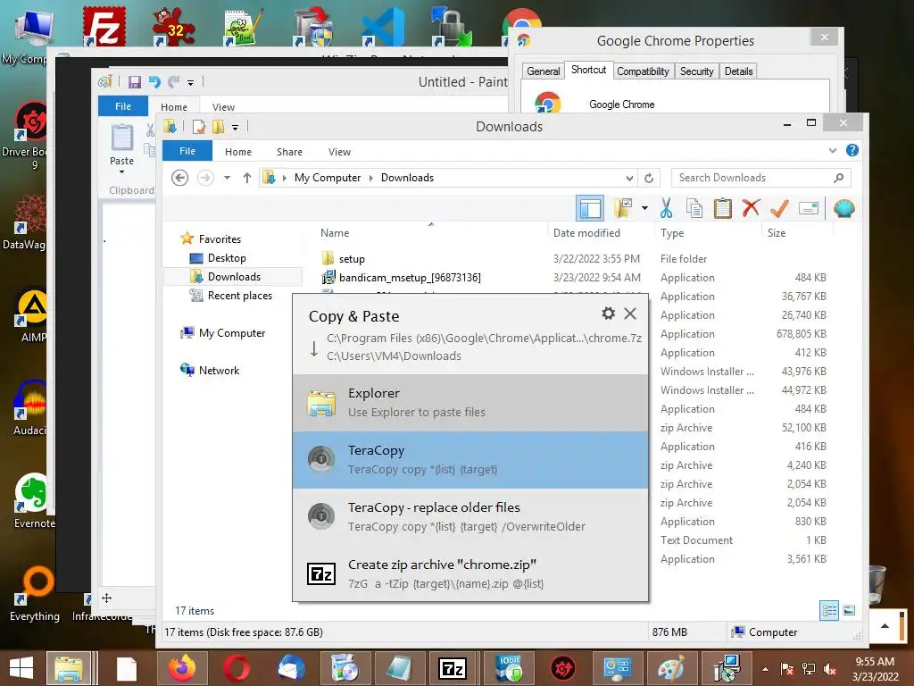This screenshot has height=686, width=914.
Task: Open the General tab in Chrome Properties
Action: [543, 71]
